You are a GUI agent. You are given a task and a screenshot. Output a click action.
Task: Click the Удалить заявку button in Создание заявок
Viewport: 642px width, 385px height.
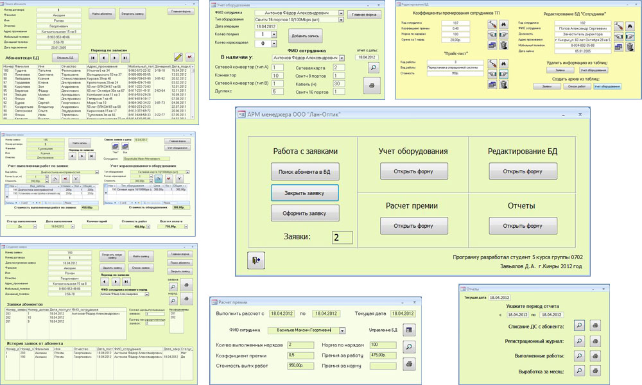[x=112, y=268]
